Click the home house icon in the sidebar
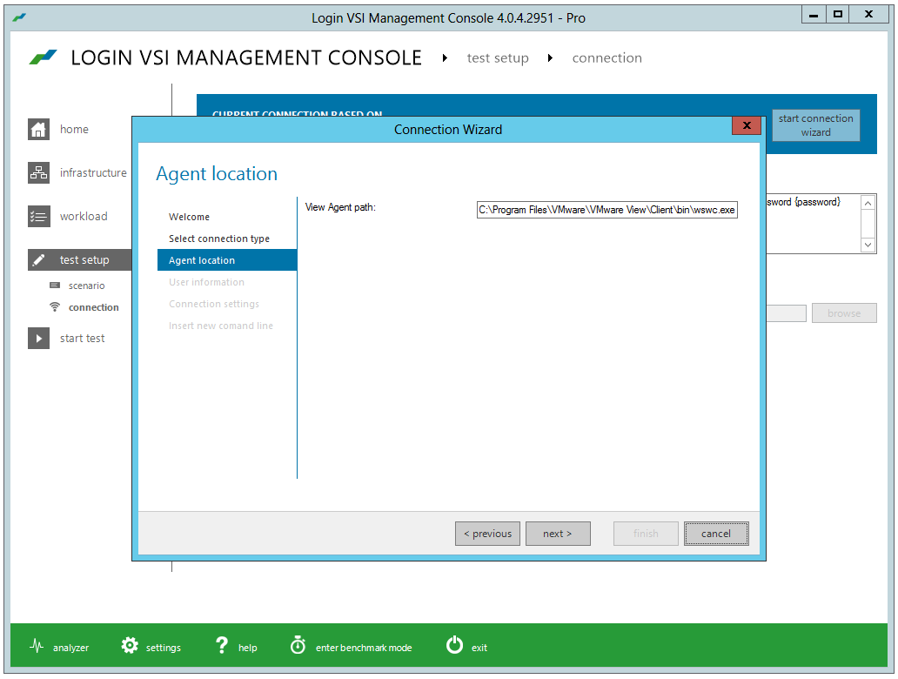Viewport: 898px width, 679px height. pos(38,130)
